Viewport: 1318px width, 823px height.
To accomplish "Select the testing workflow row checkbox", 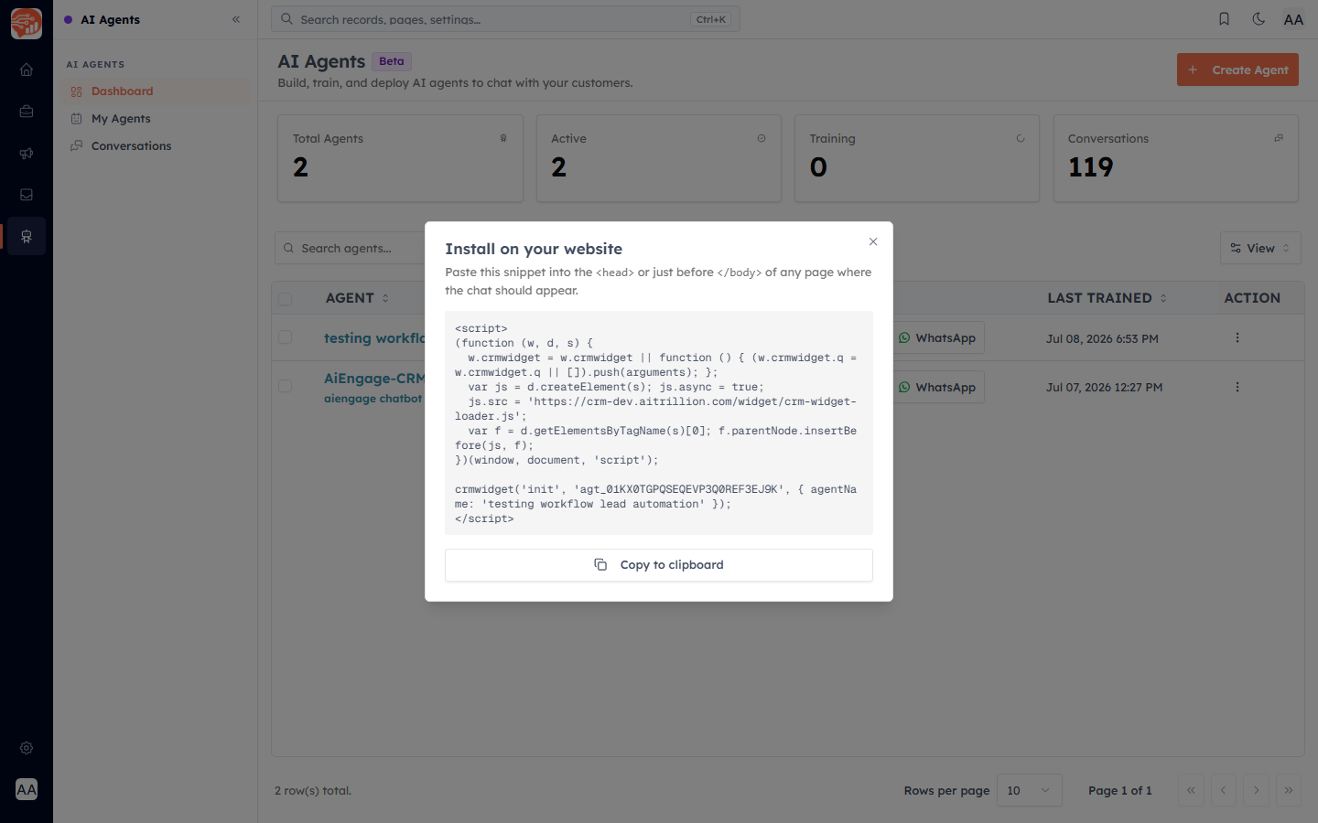I will (x=286, y=337).
